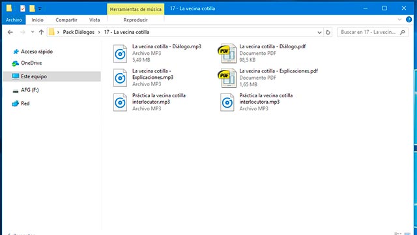Click the title bar folder icon
Screen dimensions: 417x235
tap(9, 8)
